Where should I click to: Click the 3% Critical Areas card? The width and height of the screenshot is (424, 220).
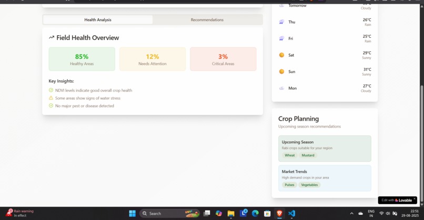223,59
